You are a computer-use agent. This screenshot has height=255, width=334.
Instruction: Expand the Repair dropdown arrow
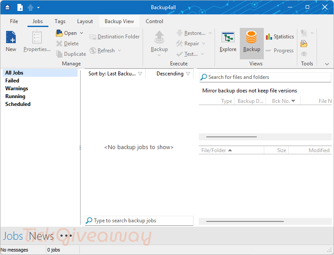pos(204,44)
